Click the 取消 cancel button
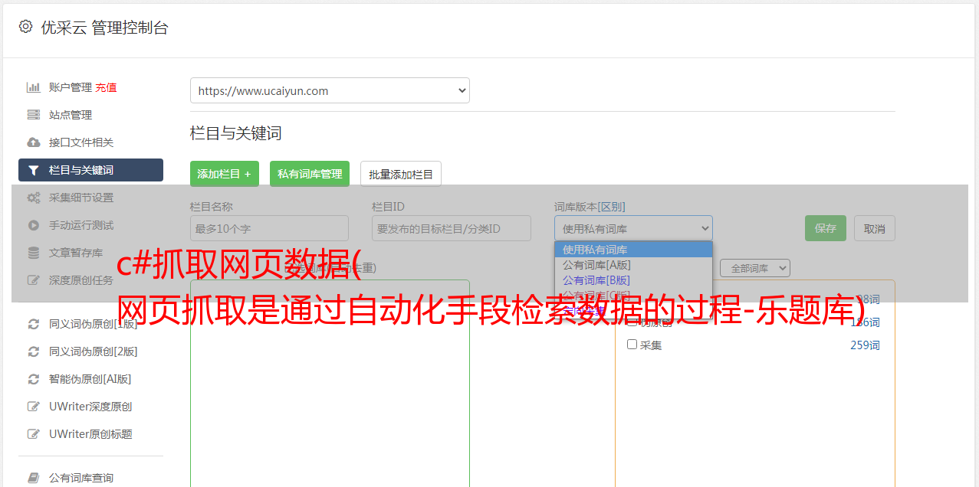Screen dimensions: 979x487 coord(875,228)
